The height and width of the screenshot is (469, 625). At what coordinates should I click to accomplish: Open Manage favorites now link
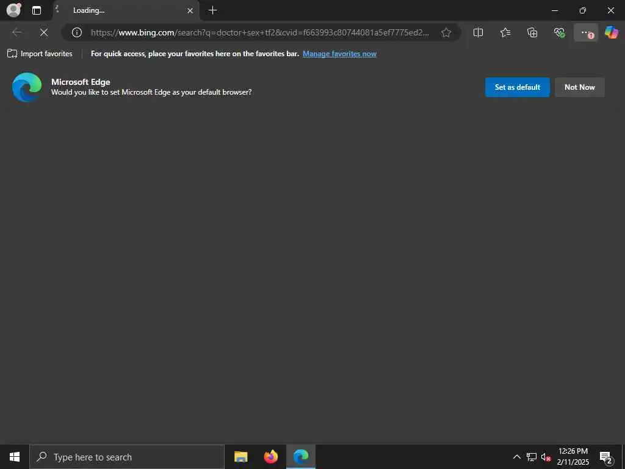click(x=339, y=54)
